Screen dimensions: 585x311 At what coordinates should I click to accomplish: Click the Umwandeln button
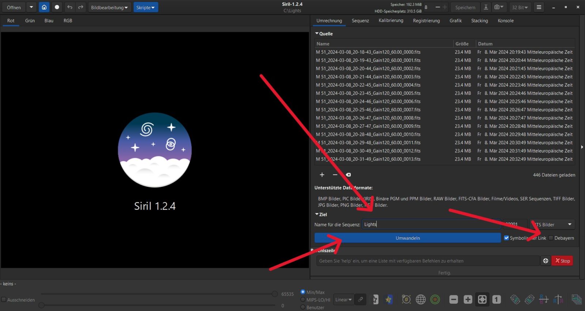click(408, 238)
